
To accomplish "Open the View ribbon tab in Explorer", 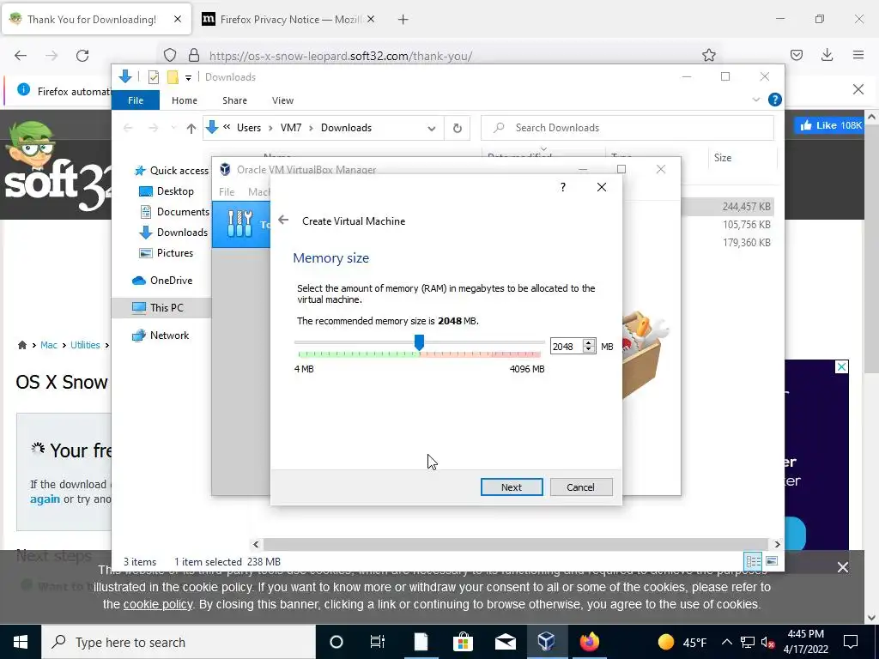I will 282,100.
